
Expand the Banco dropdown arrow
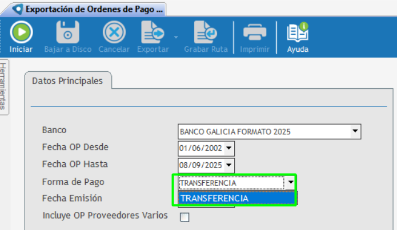click(355, 131)
